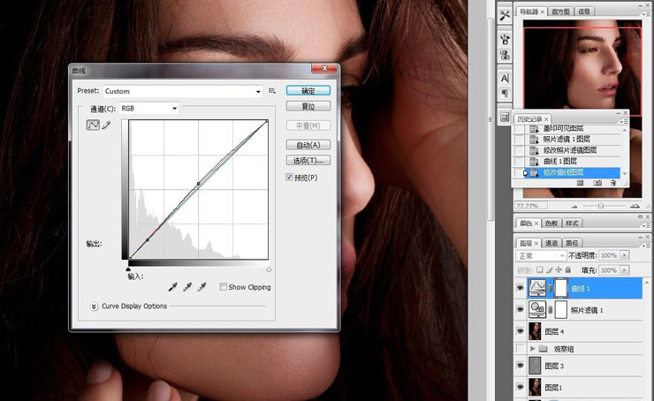
Task: Close the 曲线 dialog
Action: 324,69
